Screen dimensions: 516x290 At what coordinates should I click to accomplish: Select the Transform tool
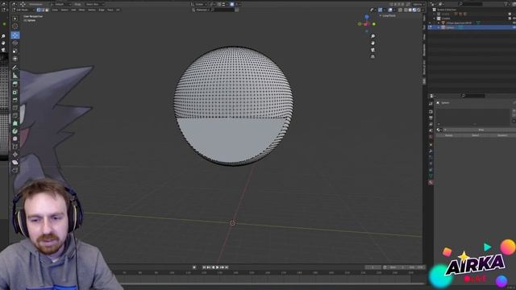(x=15, y=59)
